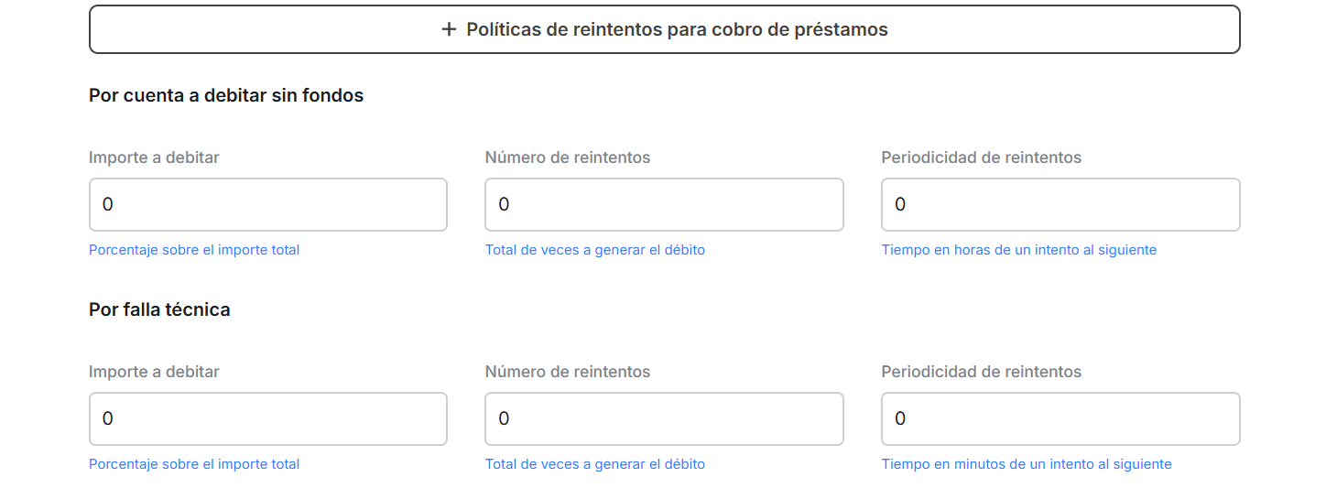
Task: Click Importe a debitar label under sin fondos
Action: (154, 157)
